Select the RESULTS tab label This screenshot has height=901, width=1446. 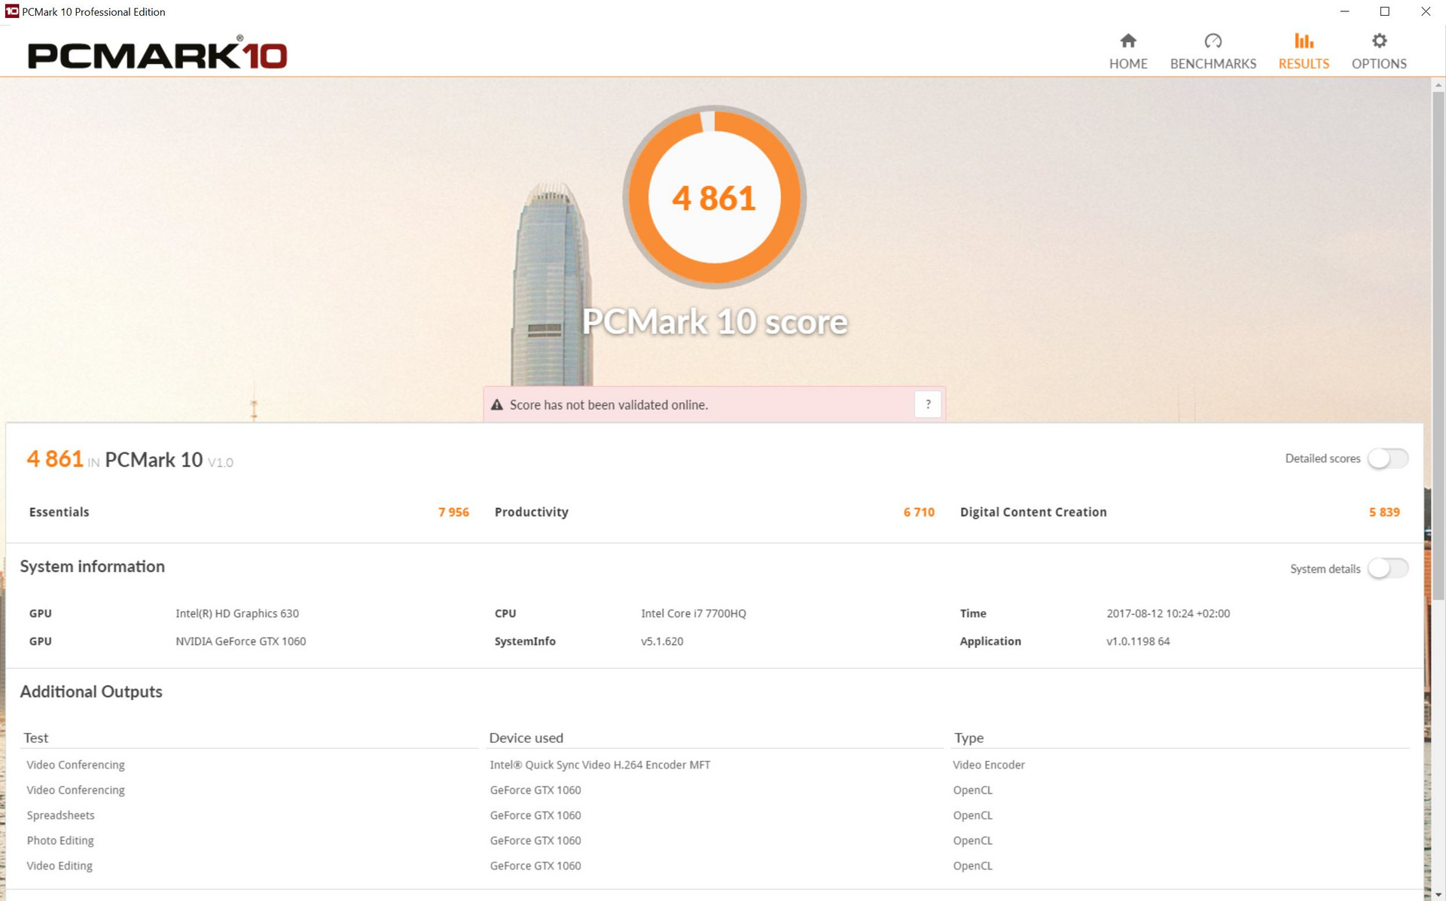click(1304, 64)
